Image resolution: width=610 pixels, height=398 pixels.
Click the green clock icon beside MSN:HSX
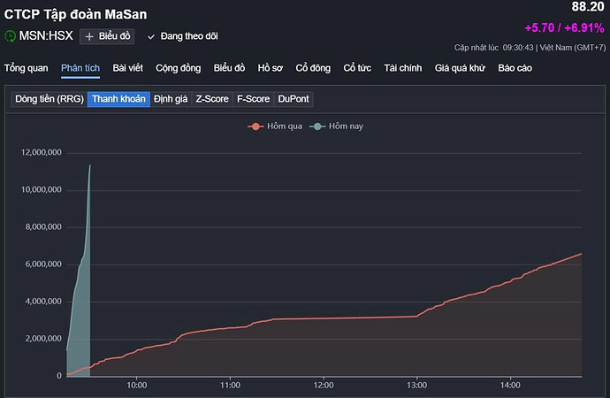(x=11, y=36)
